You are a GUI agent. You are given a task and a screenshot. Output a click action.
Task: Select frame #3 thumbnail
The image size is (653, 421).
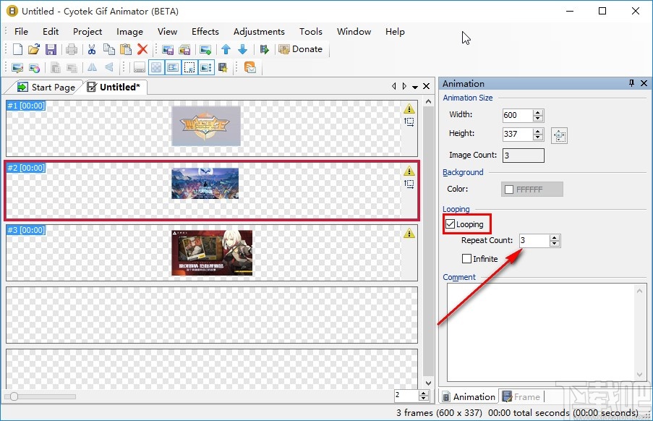tap(212, 252)
